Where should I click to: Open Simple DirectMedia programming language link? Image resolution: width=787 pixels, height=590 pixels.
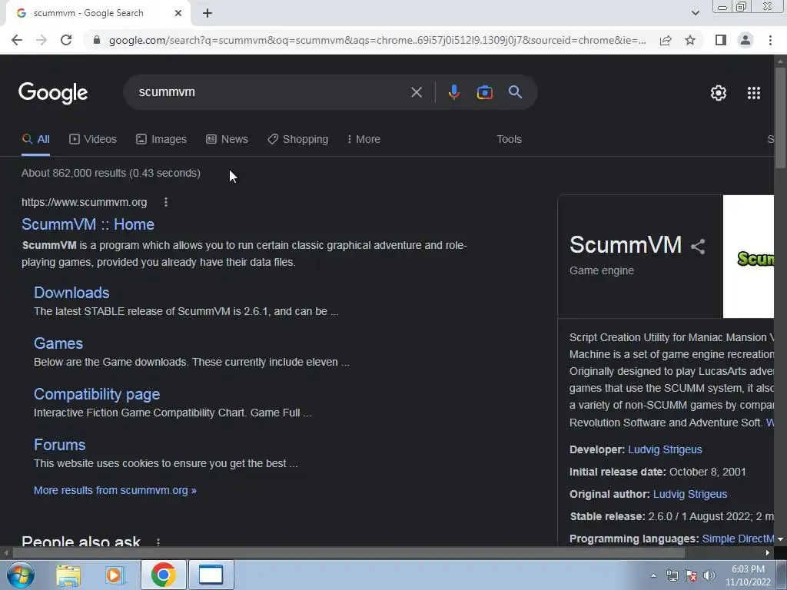738,539
